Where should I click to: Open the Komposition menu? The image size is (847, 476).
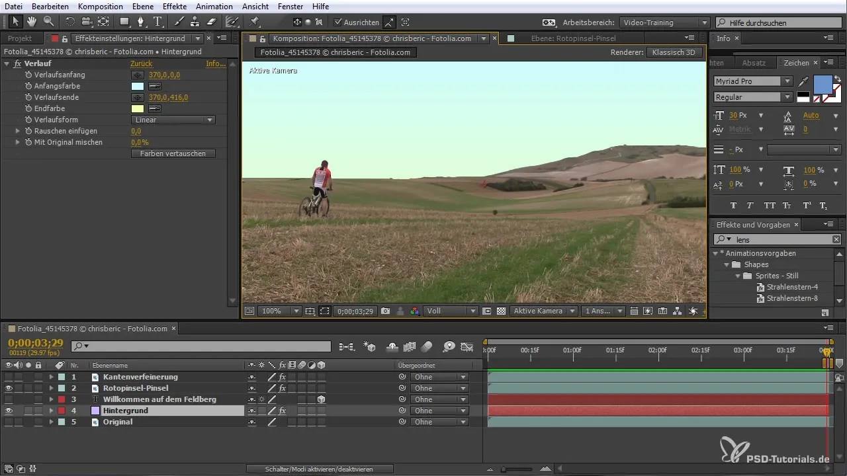pyautogui.click(x=99, y=6)
